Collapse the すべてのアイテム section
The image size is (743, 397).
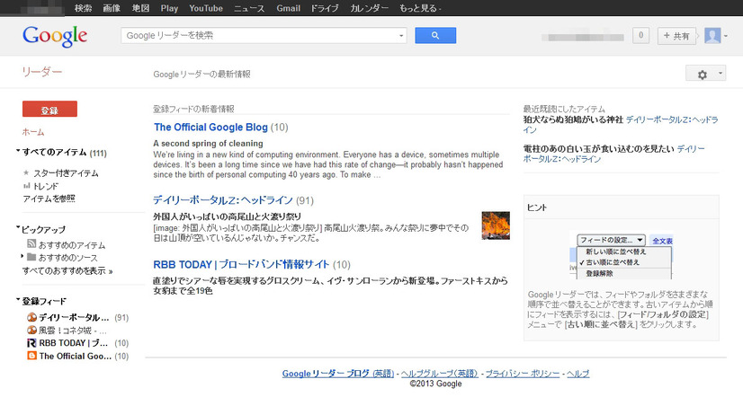(x=18, y=151)
